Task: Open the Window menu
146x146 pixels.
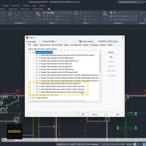Action: tap(26, 5)
